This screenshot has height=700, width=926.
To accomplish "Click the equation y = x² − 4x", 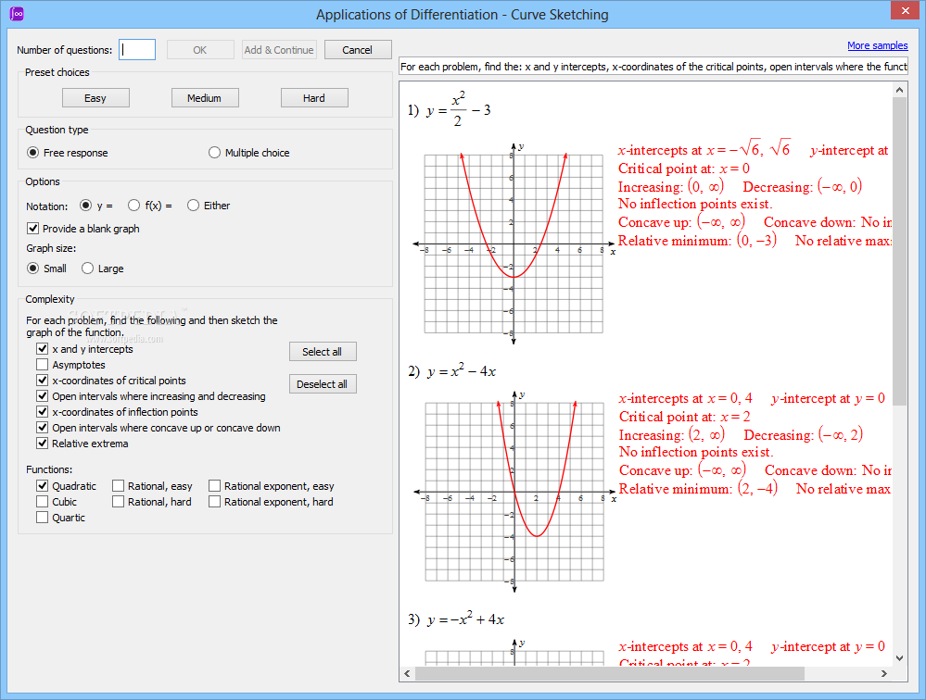I will tap(462, 371).
